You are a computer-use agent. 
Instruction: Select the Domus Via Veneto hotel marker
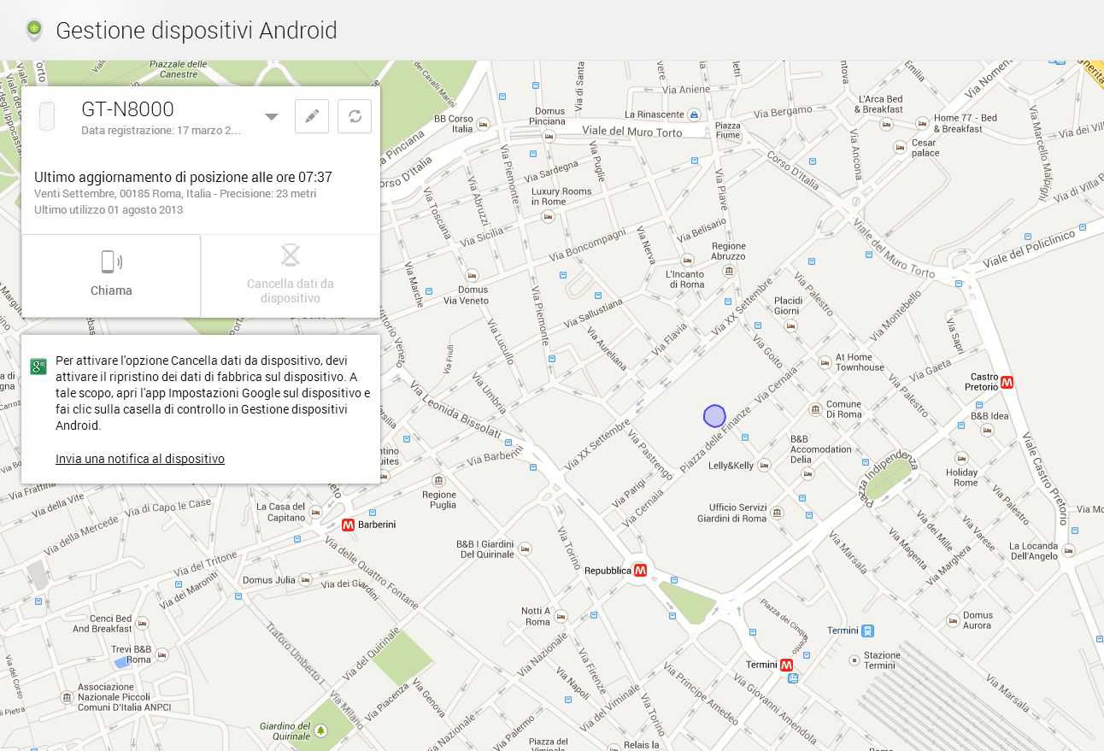click(x=471, y=277)
